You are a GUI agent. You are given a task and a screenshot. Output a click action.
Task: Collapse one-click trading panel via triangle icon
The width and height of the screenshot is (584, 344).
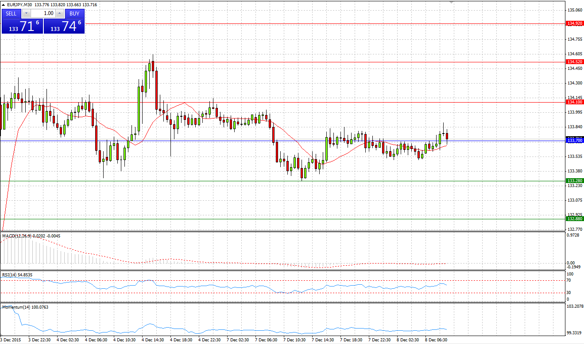coord(4,4)
